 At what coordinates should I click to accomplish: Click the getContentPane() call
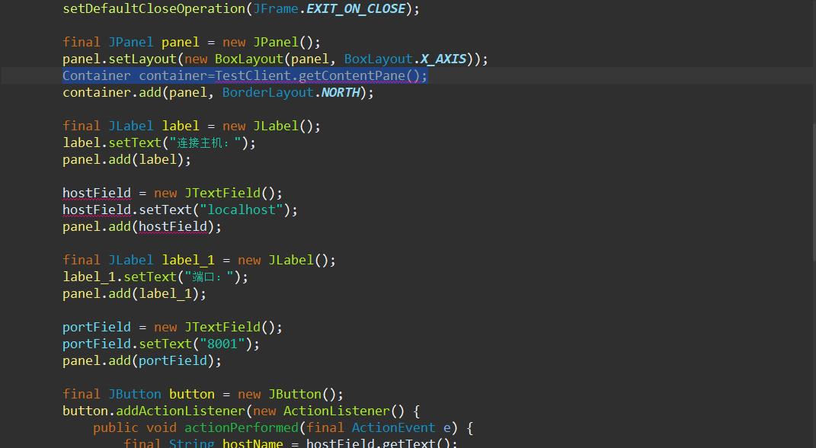tap(359, 76)
